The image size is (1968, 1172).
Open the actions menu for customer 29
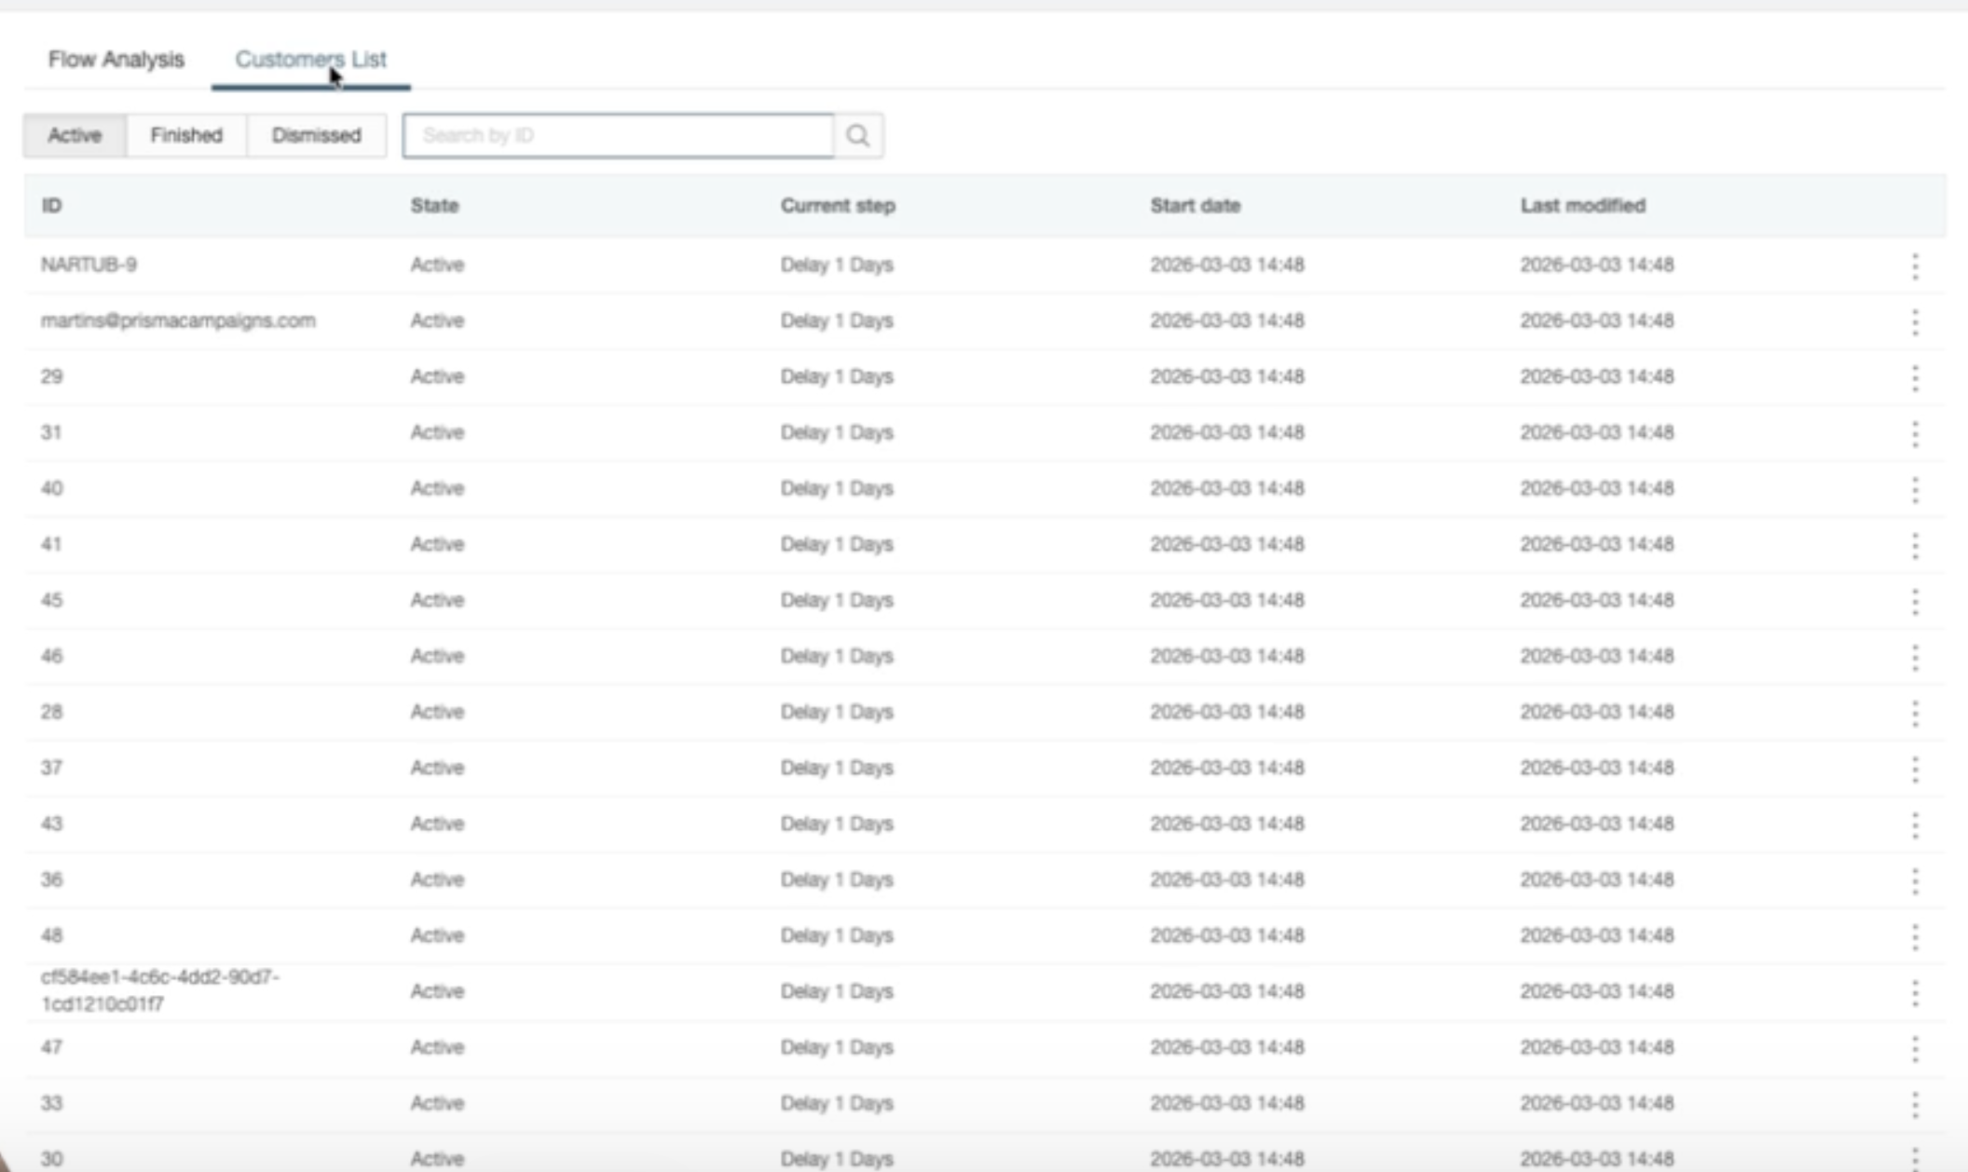pos(1917,376)
